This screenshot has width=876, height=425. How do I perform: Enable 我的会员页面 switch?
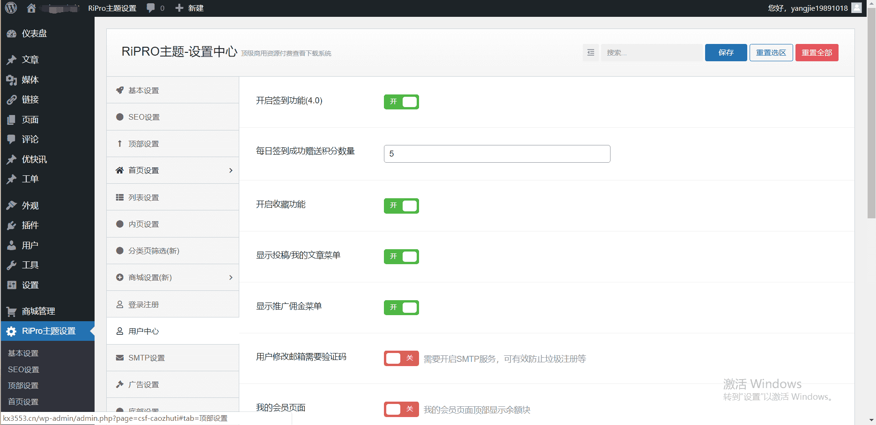pos(401,409)
